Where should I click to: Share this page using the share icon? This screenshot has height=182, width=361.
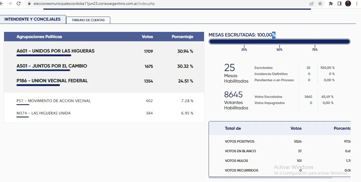[x=312, y=3]
